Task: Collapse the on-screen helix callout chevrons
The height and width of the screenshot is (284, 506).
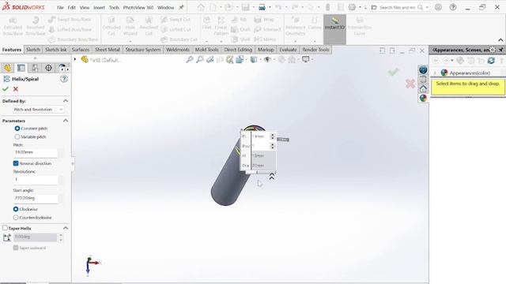Action: pyautogui.click(x=272, y=177)
